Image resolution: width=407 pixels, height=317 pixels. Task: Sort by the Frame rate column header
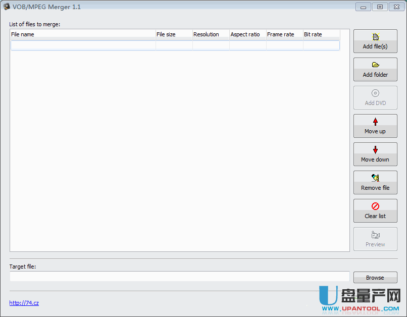point(284,34)
